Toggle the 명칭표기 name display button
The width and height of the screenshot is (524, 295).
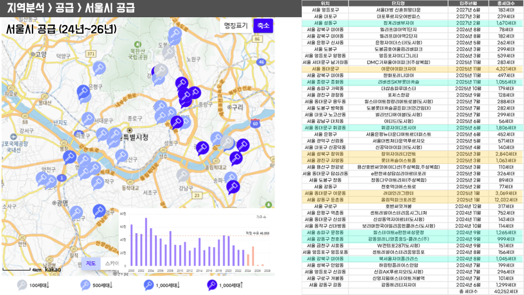236,25
